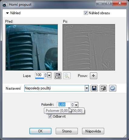Open help with Nápověda button
The image size is (129, 140).
pyautogui.click(x=93, y=131)
